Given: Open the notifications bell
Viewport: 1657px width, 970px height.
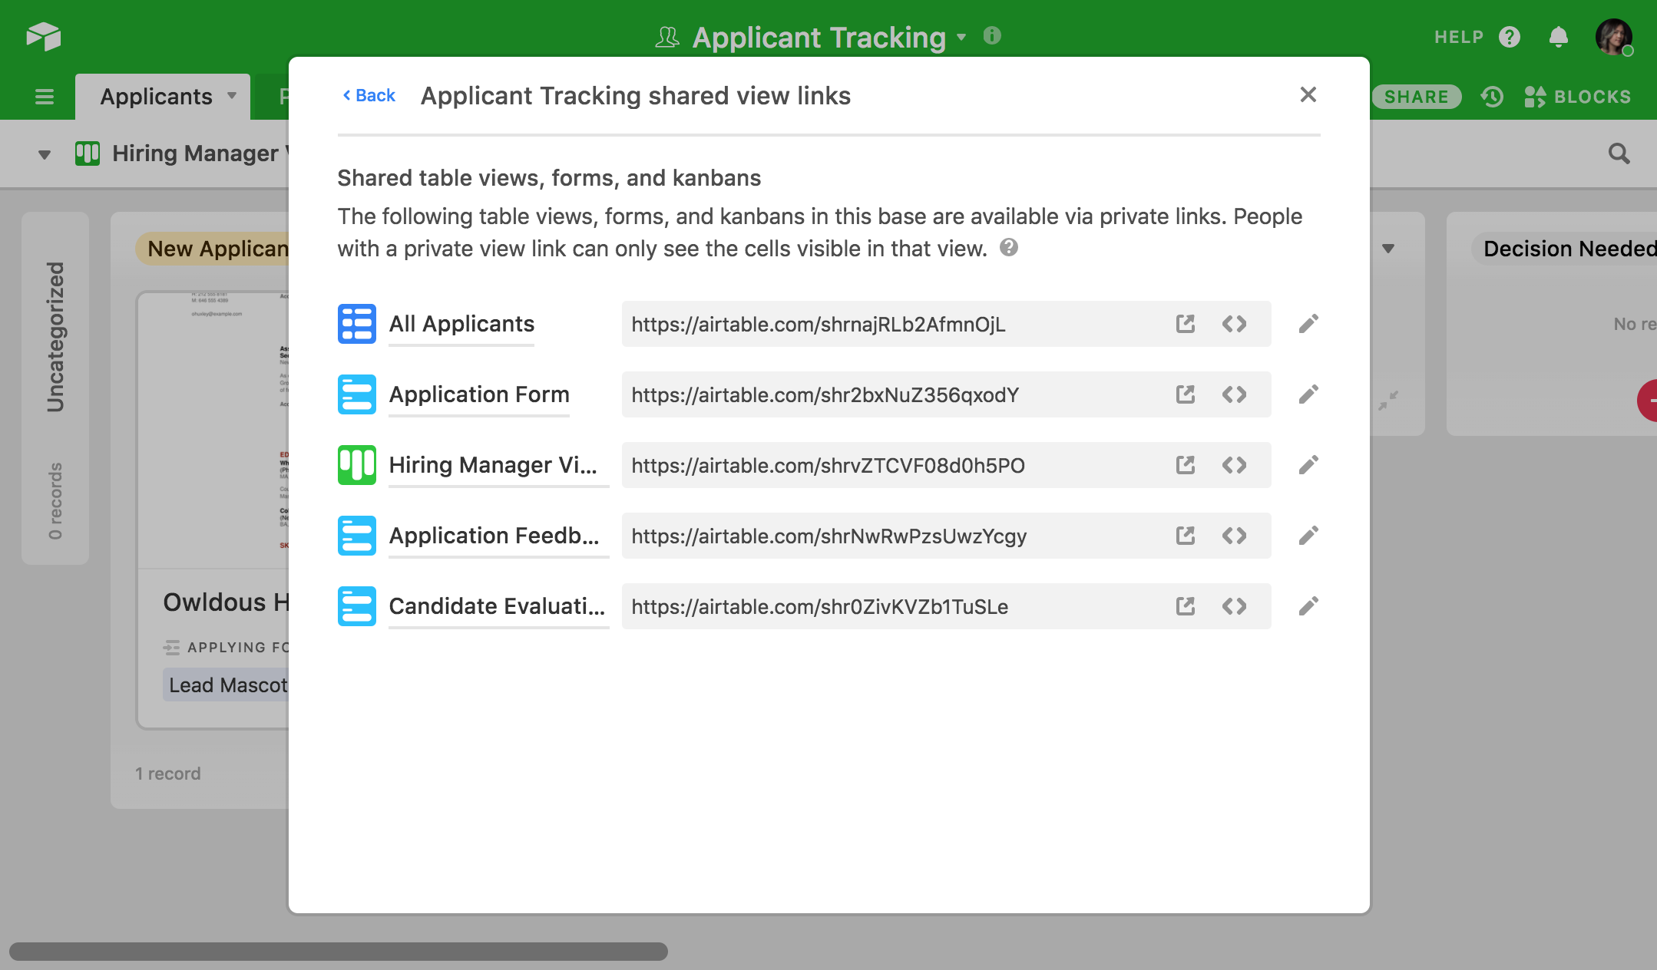Looking at the screenshot, I should click(x=1559, y=37).
